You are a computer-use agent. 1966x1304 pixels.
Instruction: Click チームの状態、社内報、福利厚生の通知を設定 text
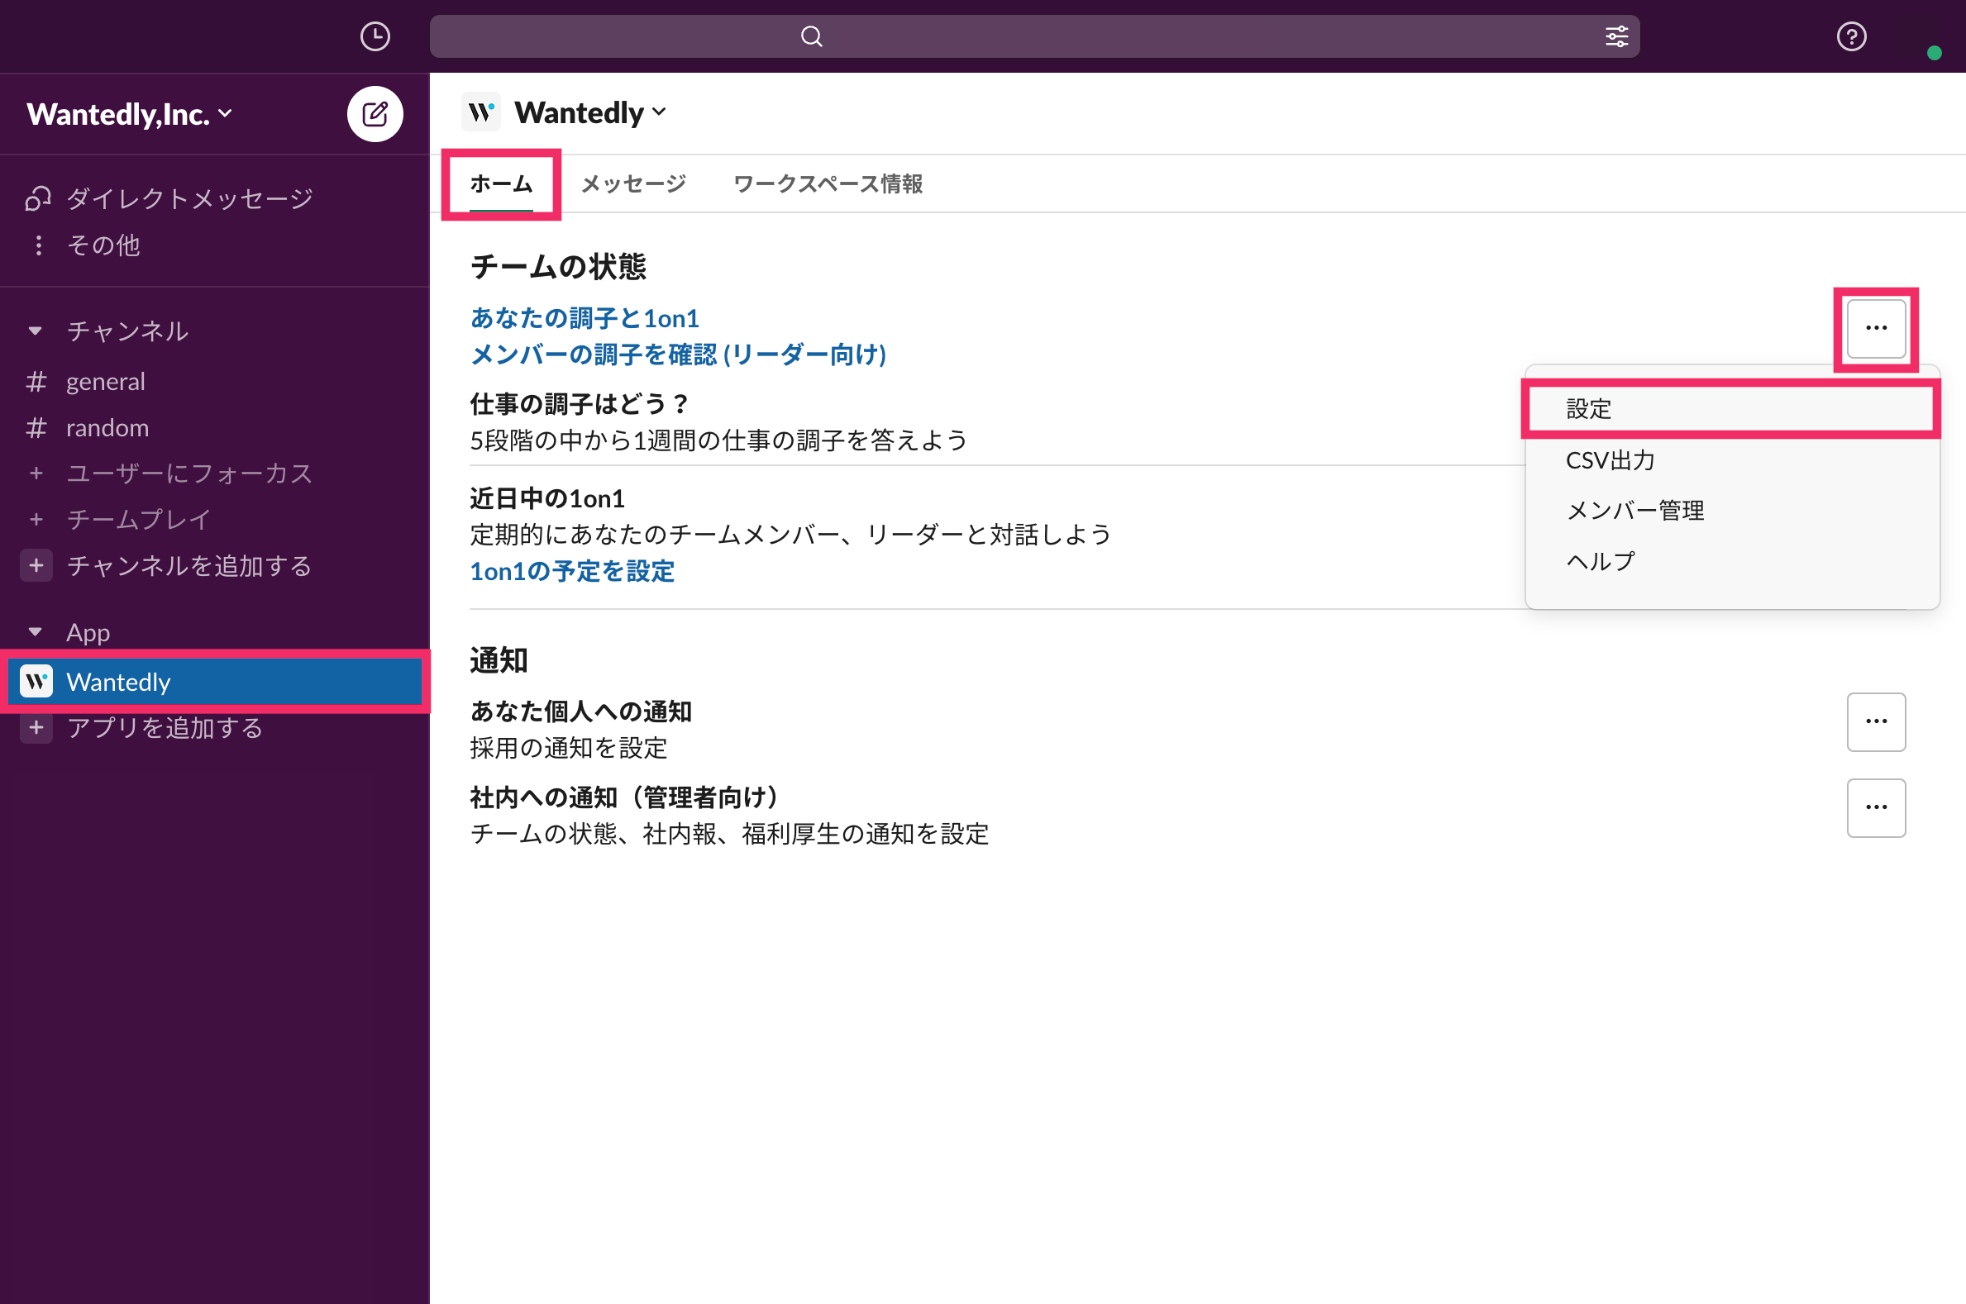730,834
